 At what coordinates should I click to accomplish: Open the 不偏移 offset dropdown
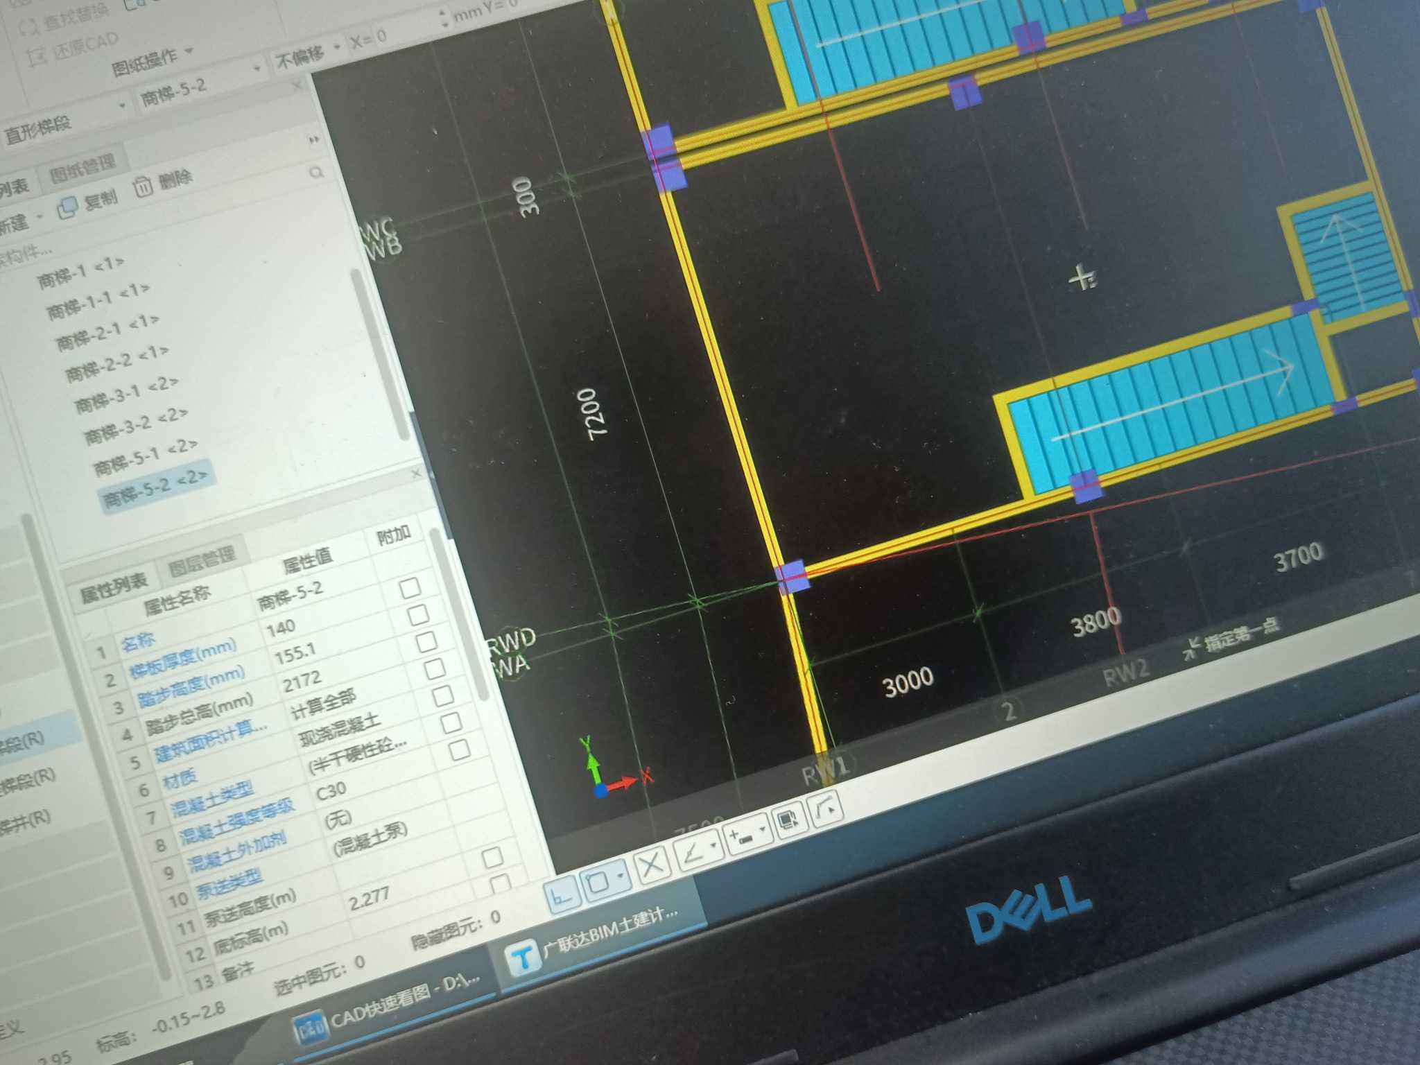[x=309, y=54]
